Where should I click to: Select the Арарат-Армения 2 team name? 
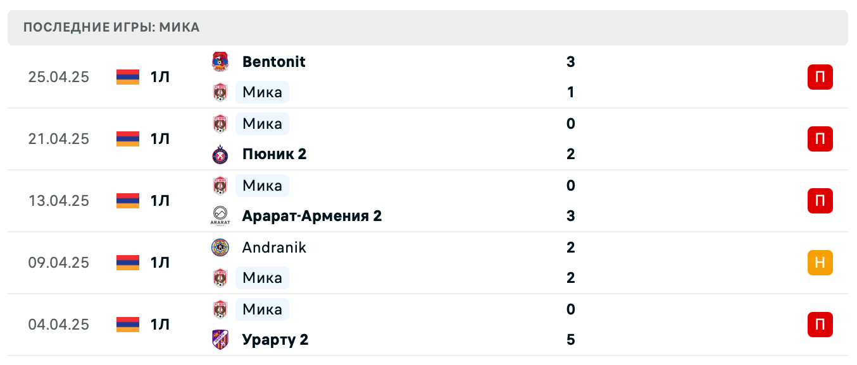(311, 215)
